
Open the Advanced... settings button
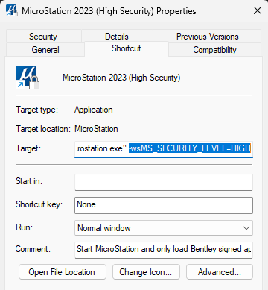(x=220, y=272)
